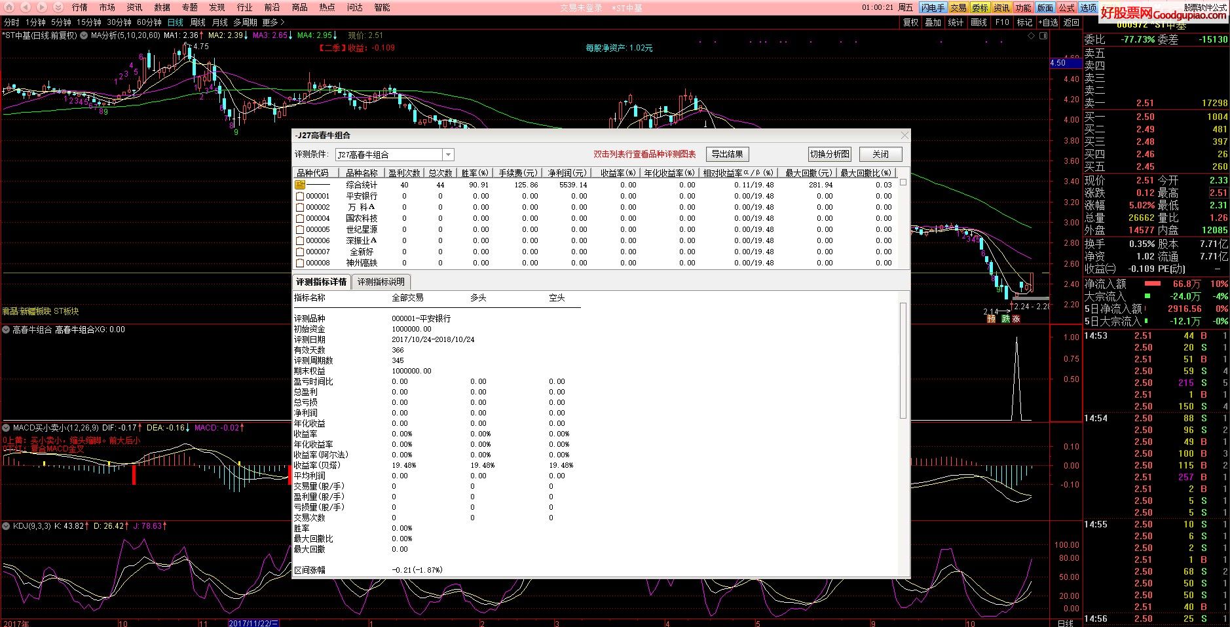Toggle the small checkbox right of the results table
Image resolution: width=1230 pixels, height=627 pixels.
click(903, 182)
